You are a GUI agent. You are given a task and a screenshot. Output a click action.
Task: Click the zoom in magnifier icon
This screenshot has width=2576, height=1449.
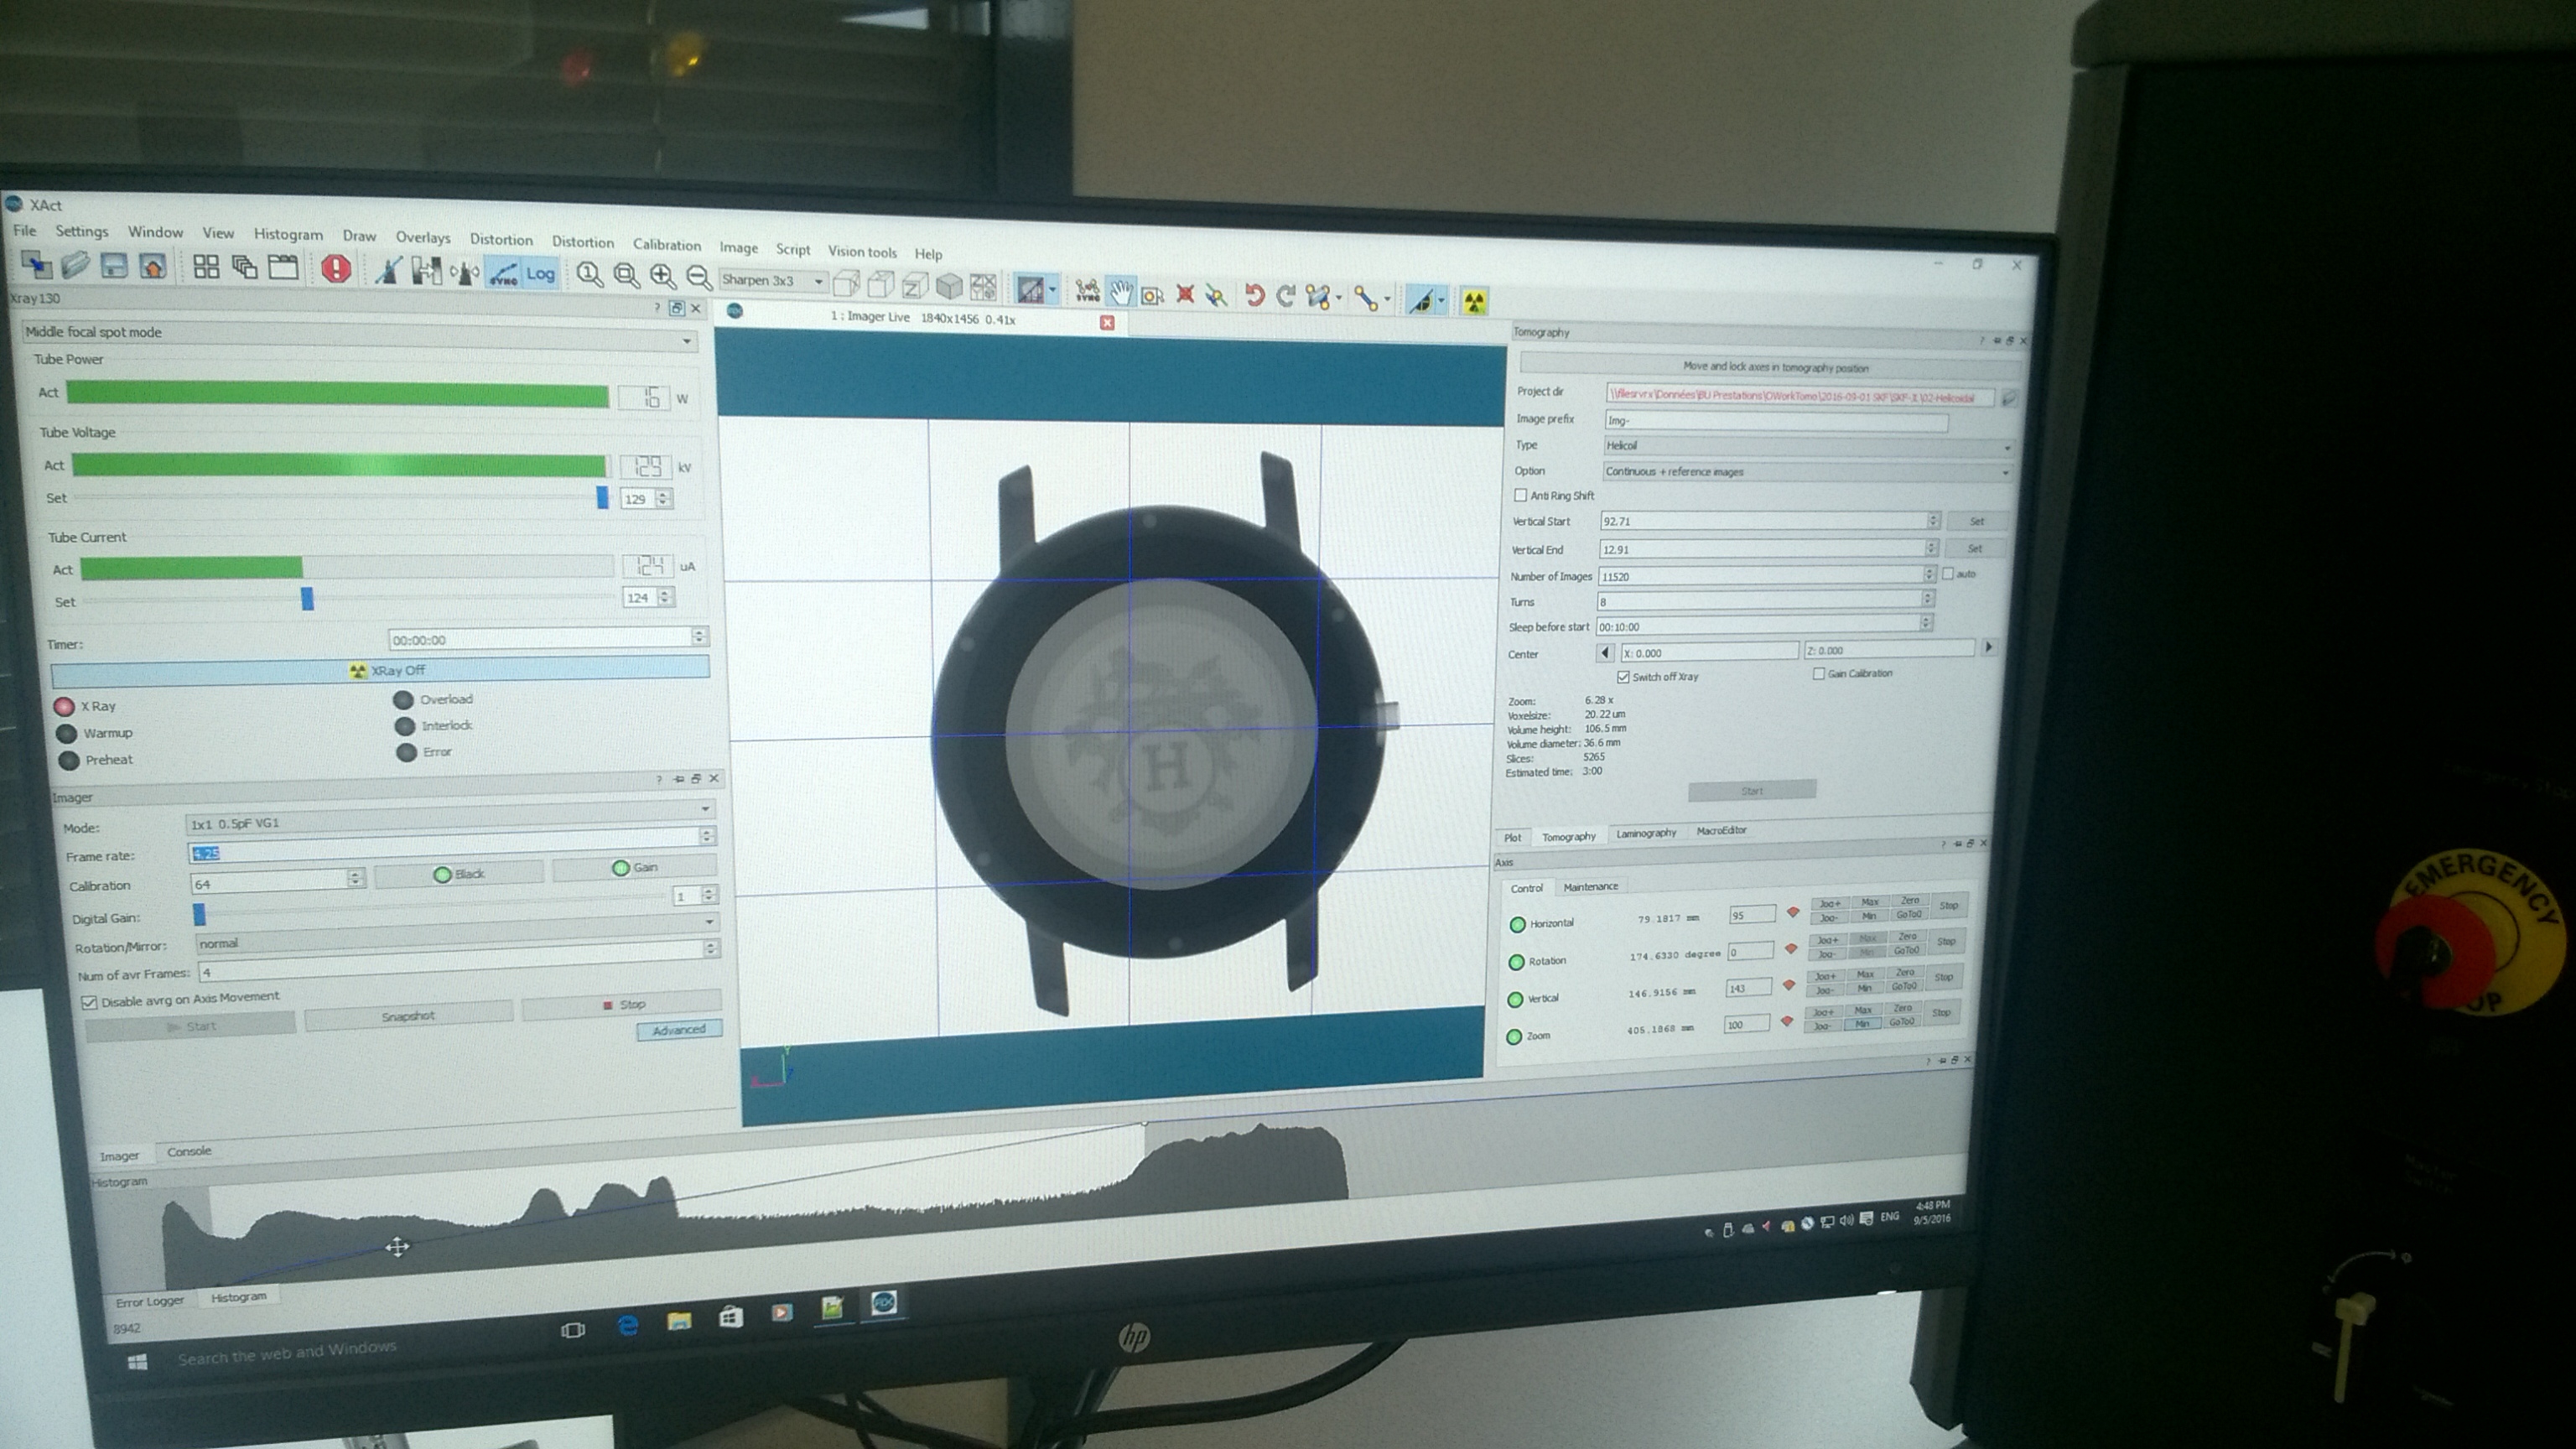(x=662, y=276)
